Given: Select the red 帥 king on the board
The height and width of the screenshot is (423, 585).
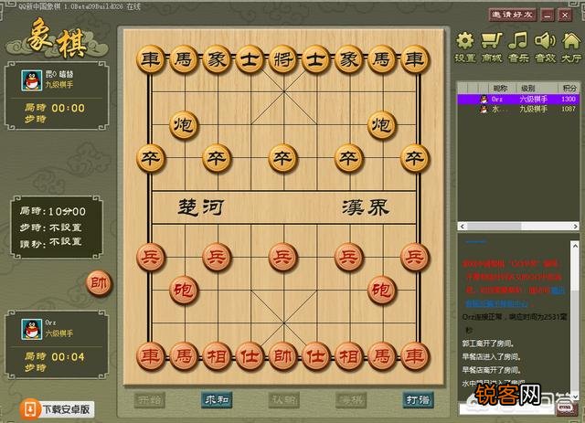Looking at the screenshot, I should point(282,356).
